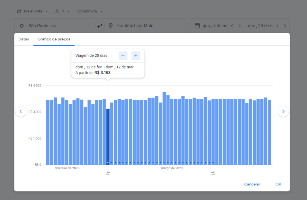Advance the return date by one day
Screen dimensions: 307x200
[x=285, y=26]
